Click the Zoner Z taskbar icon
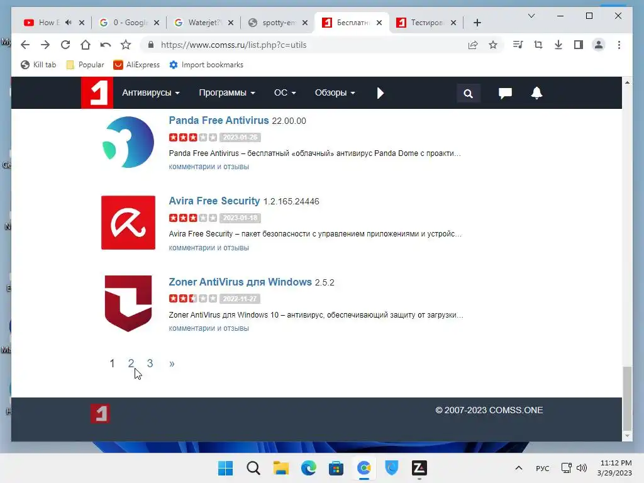Screen dimensions: 644x483 pyautogui.click(x=419, y=468)
